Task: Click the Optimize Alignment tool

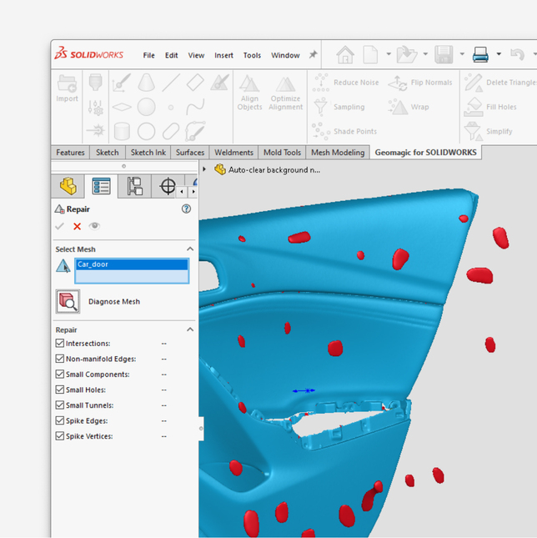Action: pyautogui.click(x=285, y=93)
